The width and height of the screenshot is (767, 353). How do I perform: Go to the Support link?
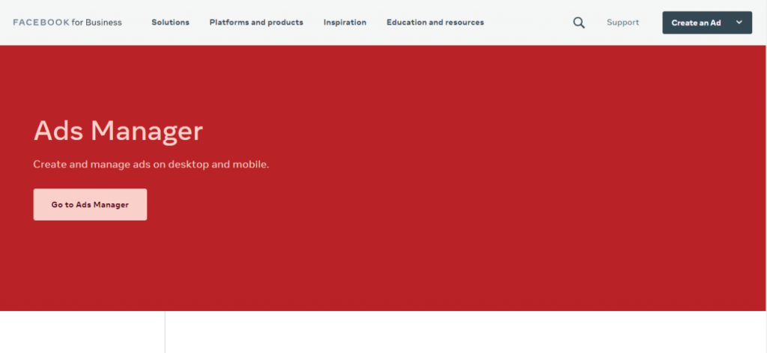point(622,22)
